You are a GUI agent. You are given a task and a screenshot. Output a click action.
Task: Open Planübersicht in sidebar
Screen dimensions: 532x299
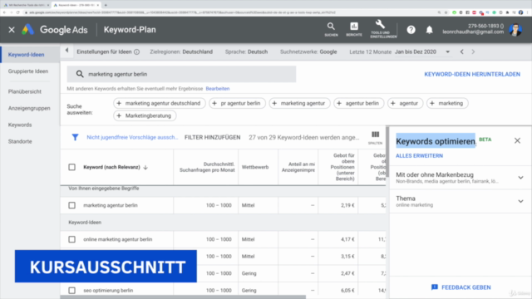25,91
